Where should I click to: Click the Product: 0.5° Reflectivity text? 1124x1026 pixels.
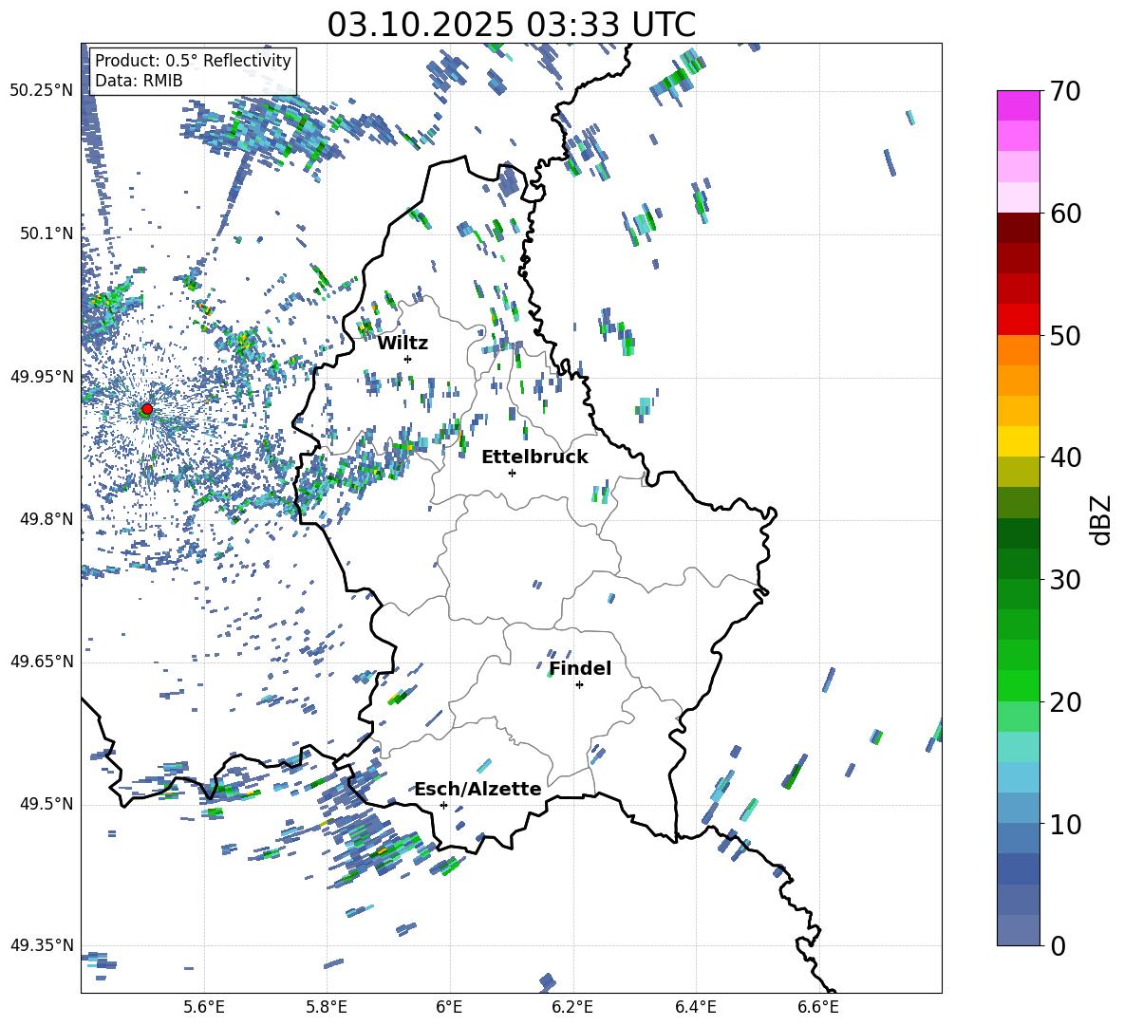pyautogui.click(x=193, y=61)
